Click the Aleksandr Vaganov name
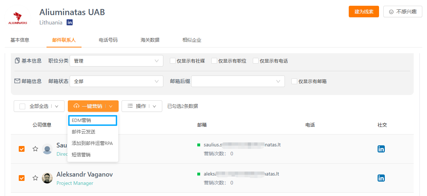Viewport: 427px width, 196px height. pos(85,174)
